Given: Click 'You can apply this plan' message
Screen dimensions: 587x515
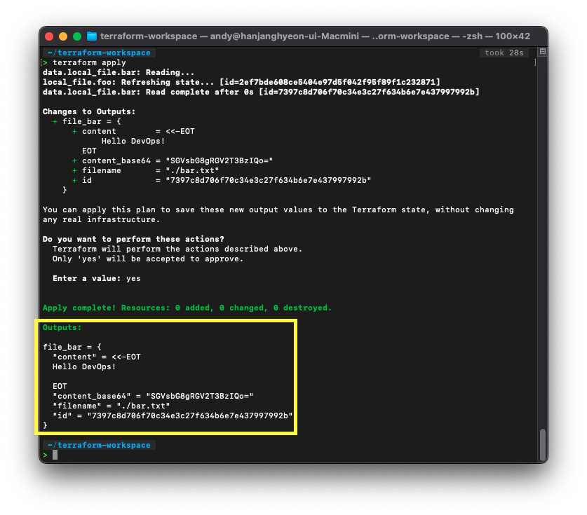Looking at the screenshot, I should click(x=278, y=210).
